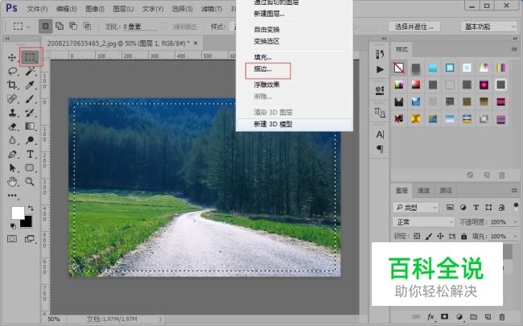The image size is (523, 326).
Task: Switch to the 路径 tab
Action: [x=446, y=190]
